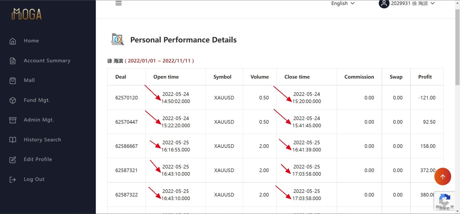The height and width of the screenshot is (214, 460).
Task: Click the Fund Mgt. cube icon
Action: point(13,101)
